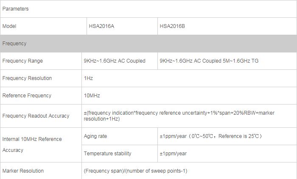Click the HSA2016A model cell
This screenshot has width=297, height=179.
click(x=101, y=26)
